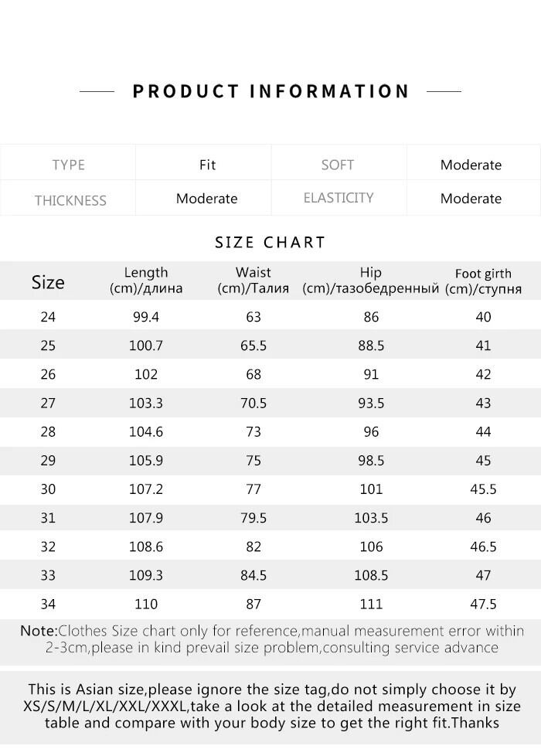The height and width of the screenshot is (756, 541).
Task: Click the Fit value cell
Action: (x=207, y=165)
